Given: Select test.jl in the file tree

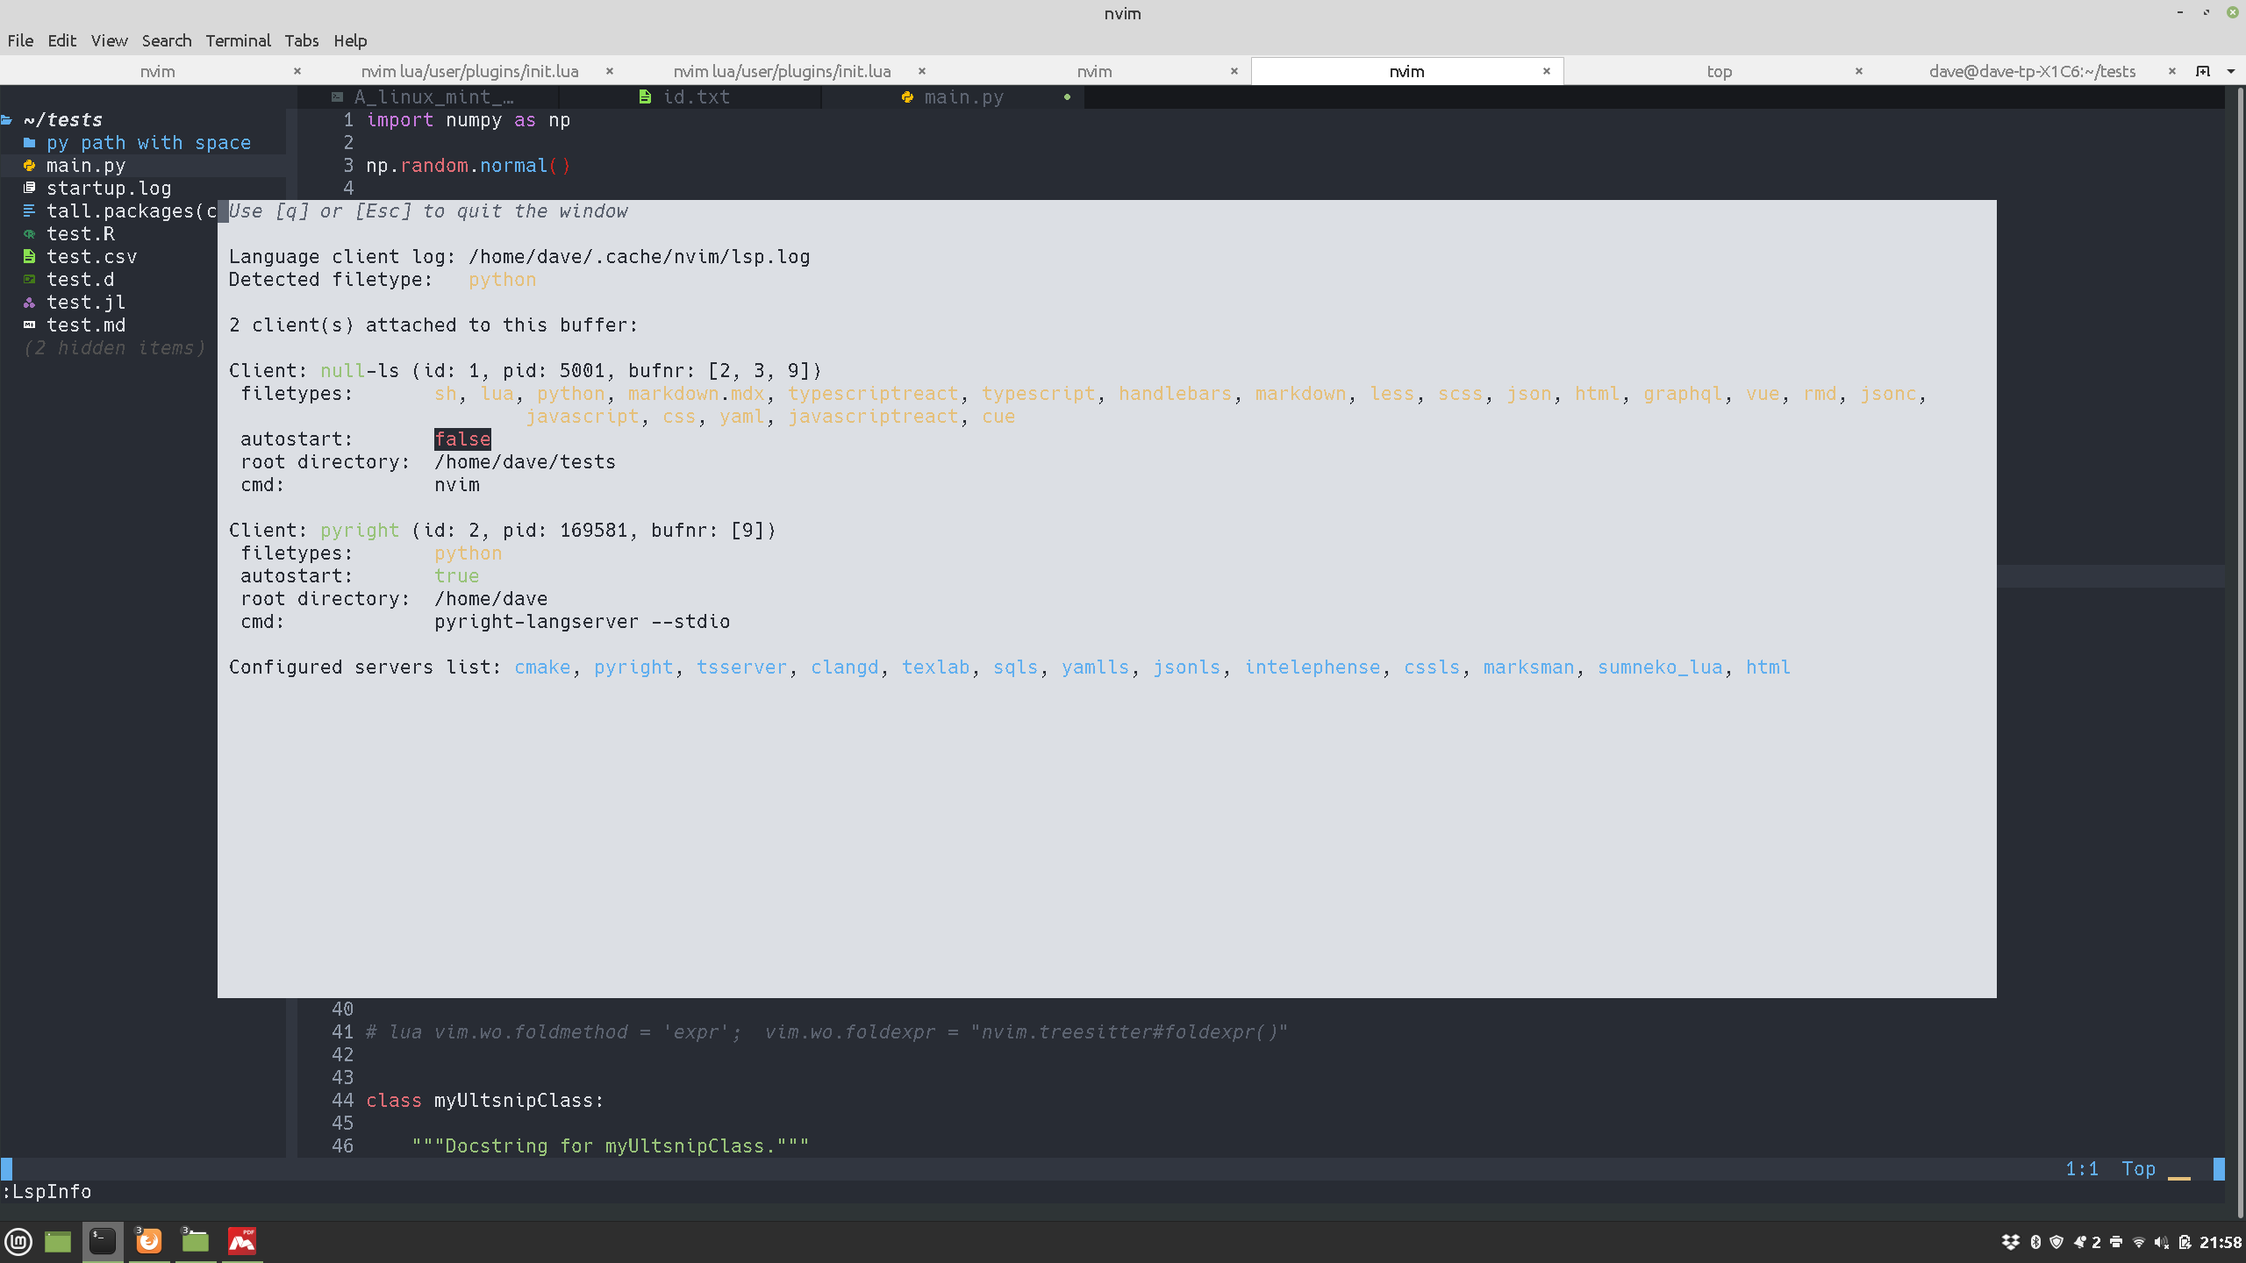Looking at the screenshot, I should point(86,303).
